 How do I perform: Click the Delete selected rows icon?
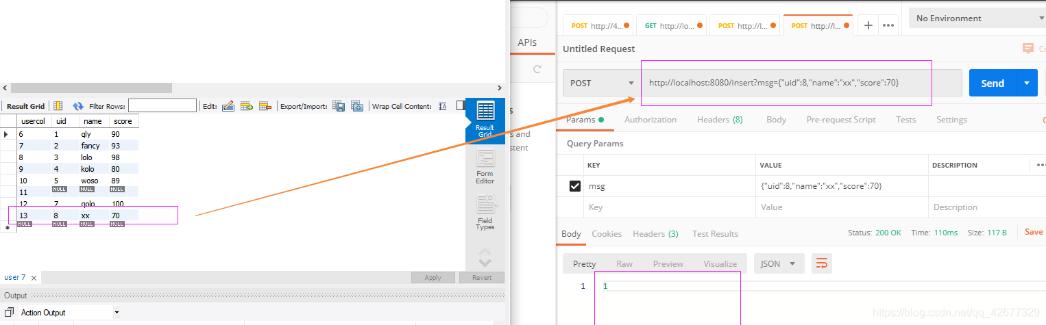265,106
